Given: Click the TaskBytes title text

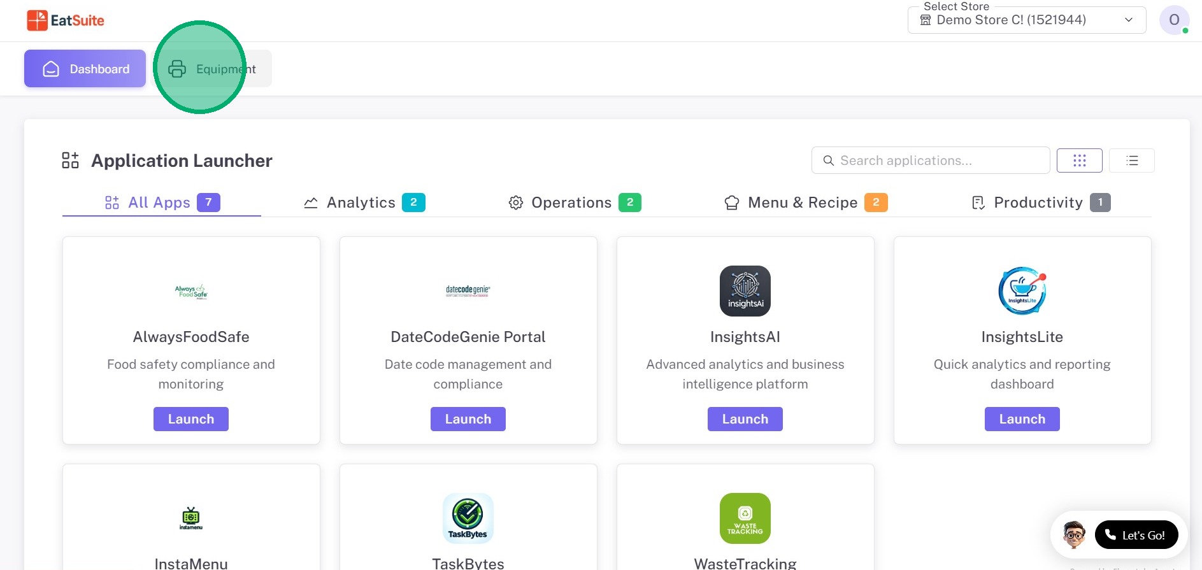Looking at the screenshot, I should click(x=468, y=564).
